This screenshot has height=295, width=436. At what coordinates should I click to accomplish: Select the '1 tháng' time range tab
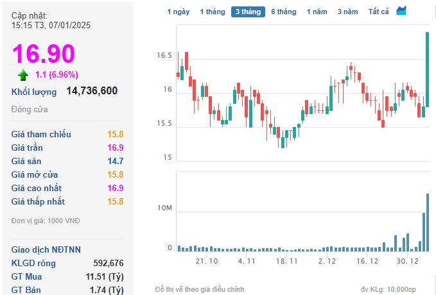pos(213,12)
